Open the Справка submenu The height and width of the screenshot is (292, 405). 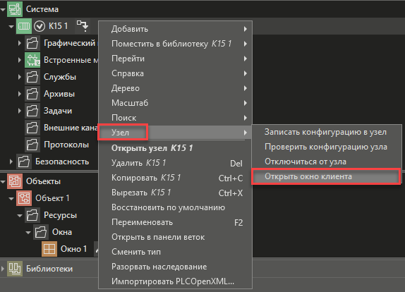(x=175, y=73)
